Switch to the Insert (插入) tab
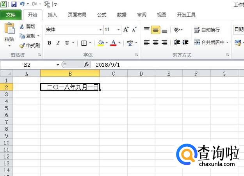The height and width of the screenshot is (176, 244). pos(52,15)
